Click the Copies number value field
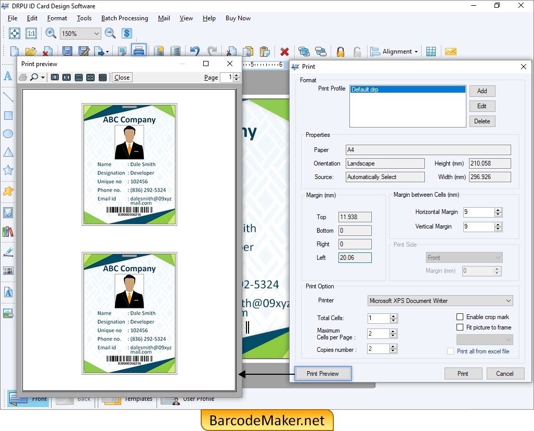 click(379, 348)
